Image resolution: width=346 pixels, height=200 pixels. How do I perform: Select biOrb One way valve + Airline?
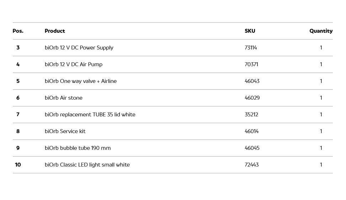(x=81, y=81)
